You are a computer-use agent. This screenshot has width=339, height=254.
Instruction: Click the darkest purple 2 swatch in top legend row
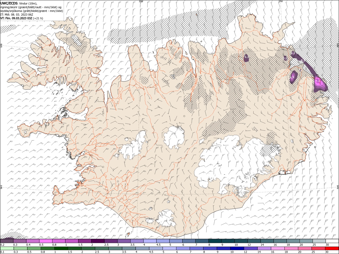click(x=98, y=241)
